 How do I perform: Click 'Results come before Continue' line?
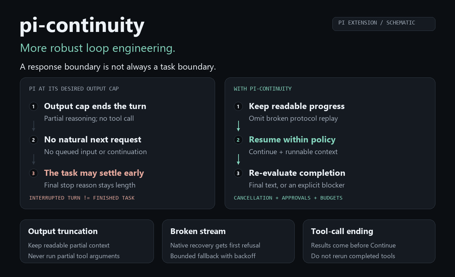coord(353,245)
